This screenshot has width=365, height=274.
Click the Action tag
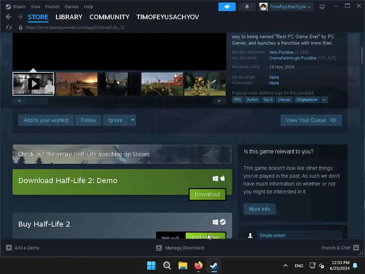point(252,100)
